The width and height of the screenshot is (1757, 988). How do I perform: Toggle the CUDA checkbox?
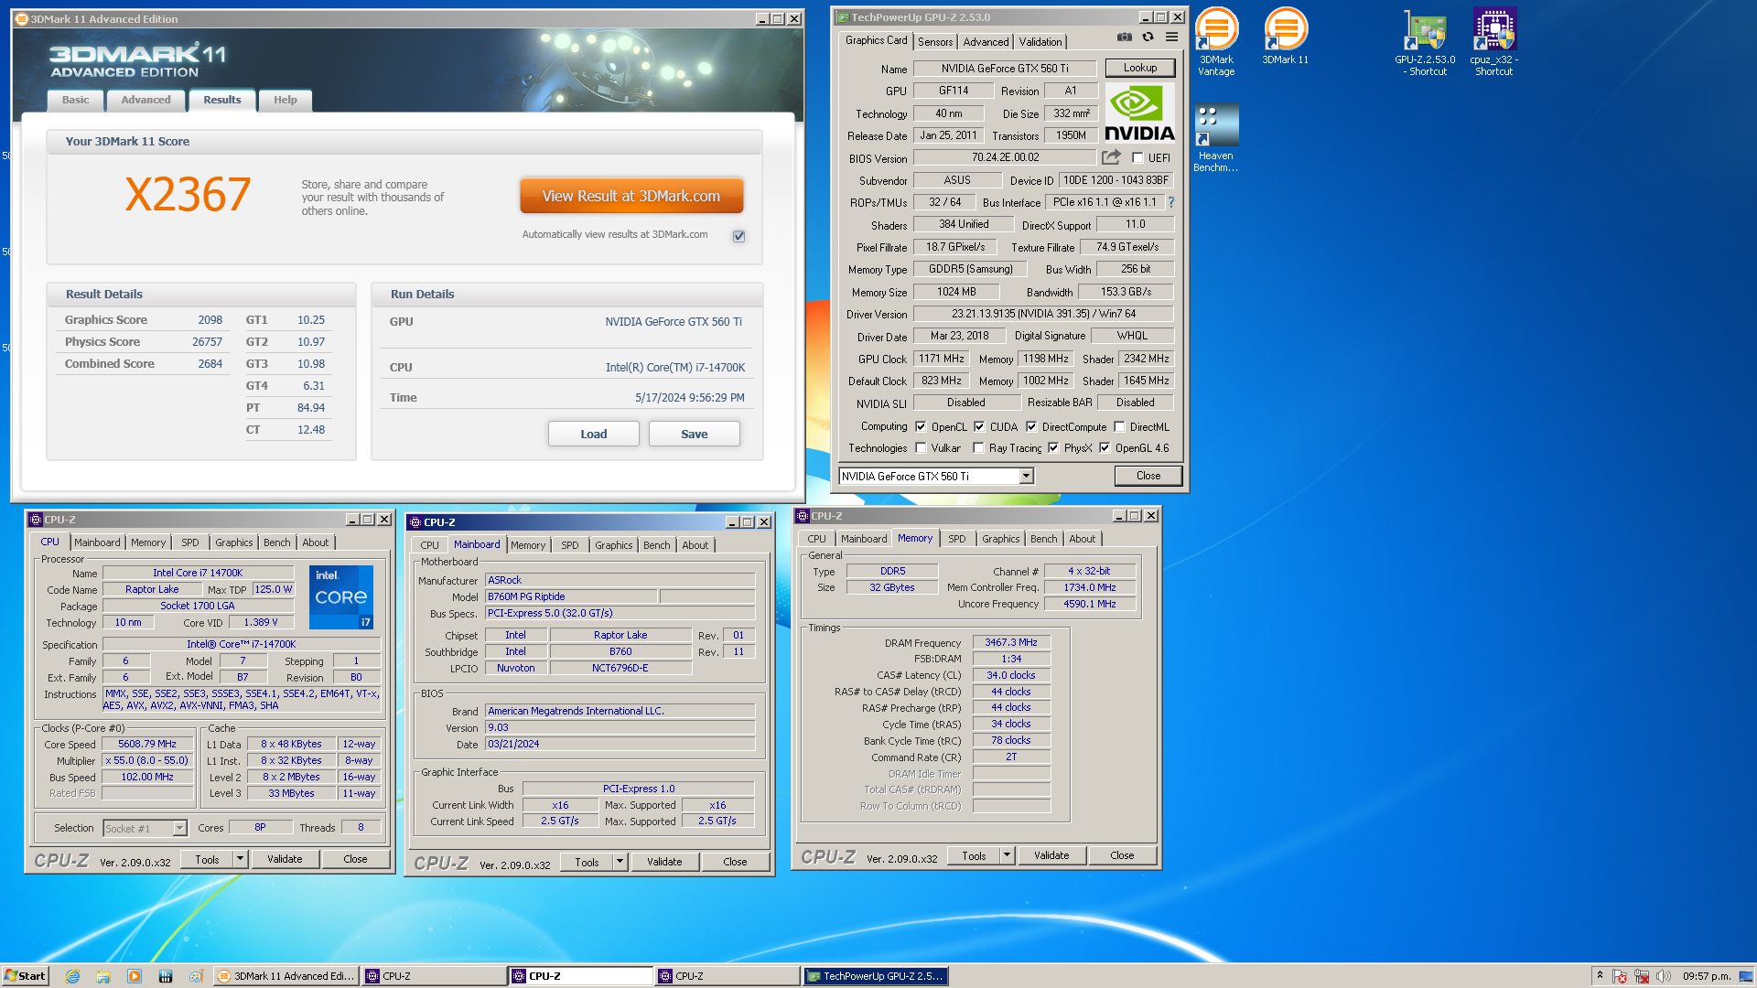click(x=979, y=426)
